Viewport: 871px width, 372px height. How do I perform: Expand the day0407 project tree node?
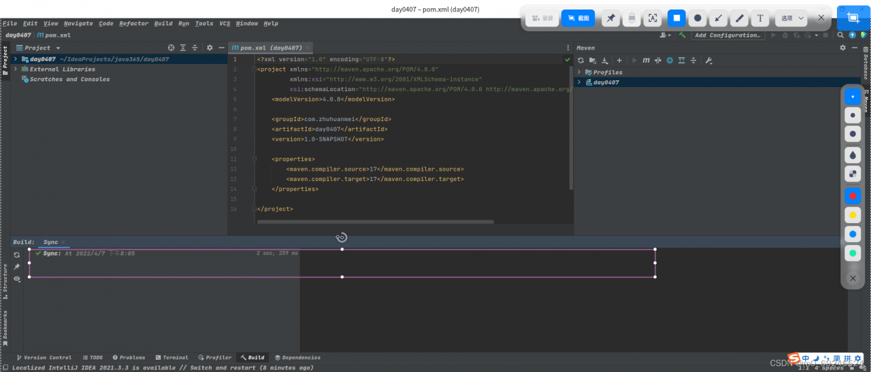pyautogui.click(x=15, y=59)
